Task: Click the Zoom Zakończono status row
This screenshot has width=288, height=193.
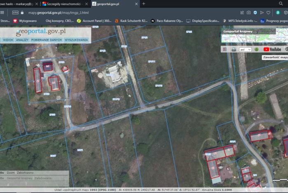Action: [x=35, y=173]
